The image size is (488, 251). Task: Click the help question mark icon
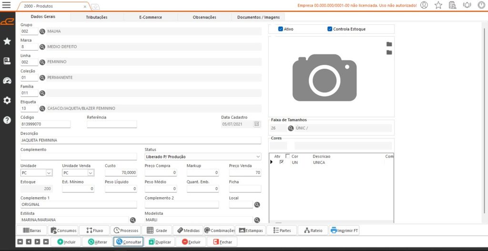pyautogui.click(x=7, y=120)
